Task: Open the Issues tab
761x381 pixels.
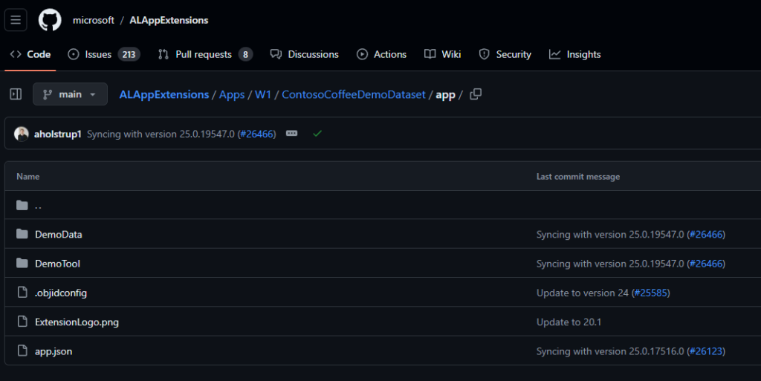Action: click(104, 54)
